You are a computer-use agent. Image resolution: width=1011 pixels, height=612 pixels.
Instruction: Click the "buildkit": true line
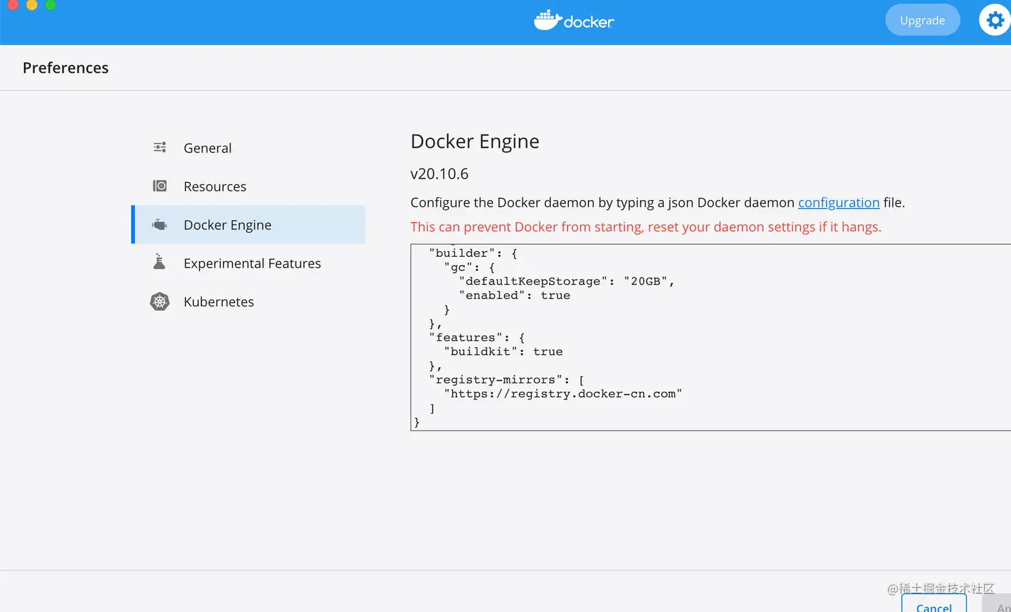click(503, 352)
